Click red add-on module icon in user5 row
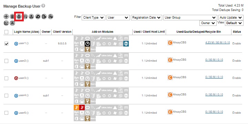Image resolution: width=248 pixels, height=124 pixels. click(82, 107)
